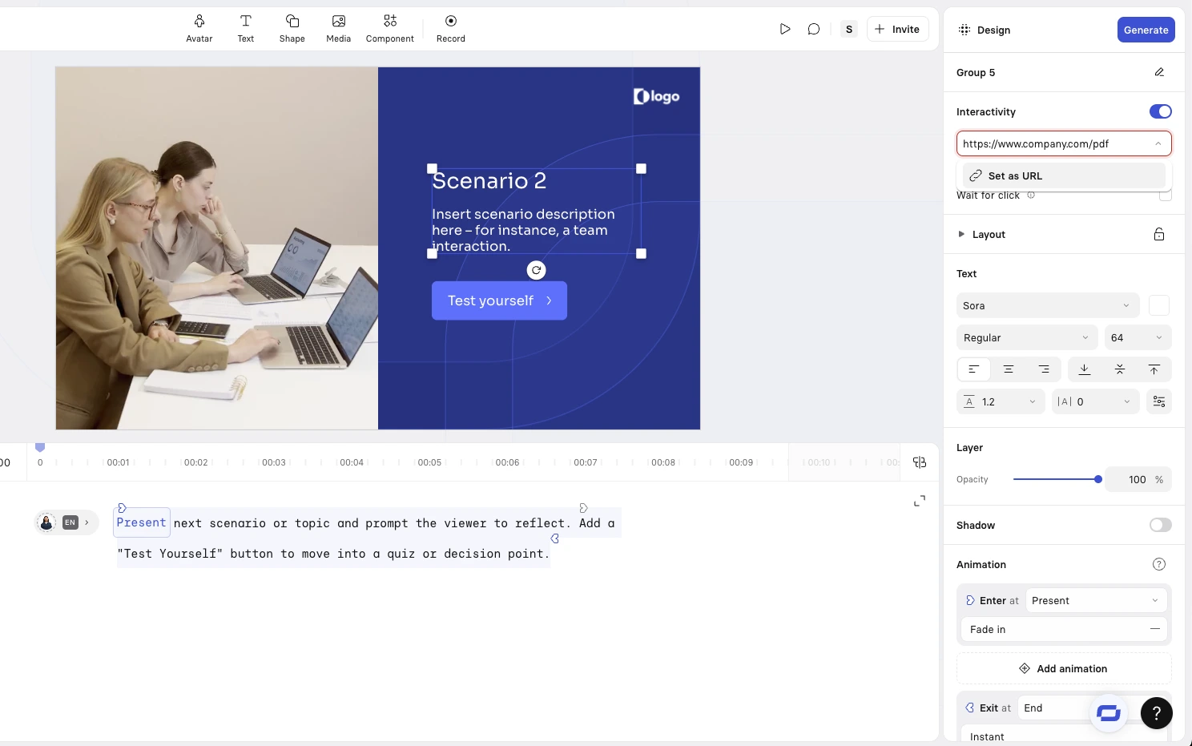1192x746 pixels.
Task: Align text right
Action: (1044, 369)
